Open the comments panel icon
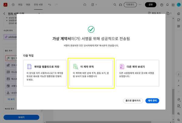This screenshot has height=123, width=182. pyautogui.click(x=179, y=14)
